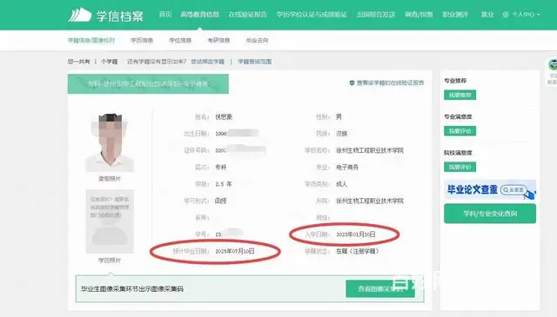Click the 学习形式 value 函授
Viewport: 557px width, 317px height.
pos(220,201)
